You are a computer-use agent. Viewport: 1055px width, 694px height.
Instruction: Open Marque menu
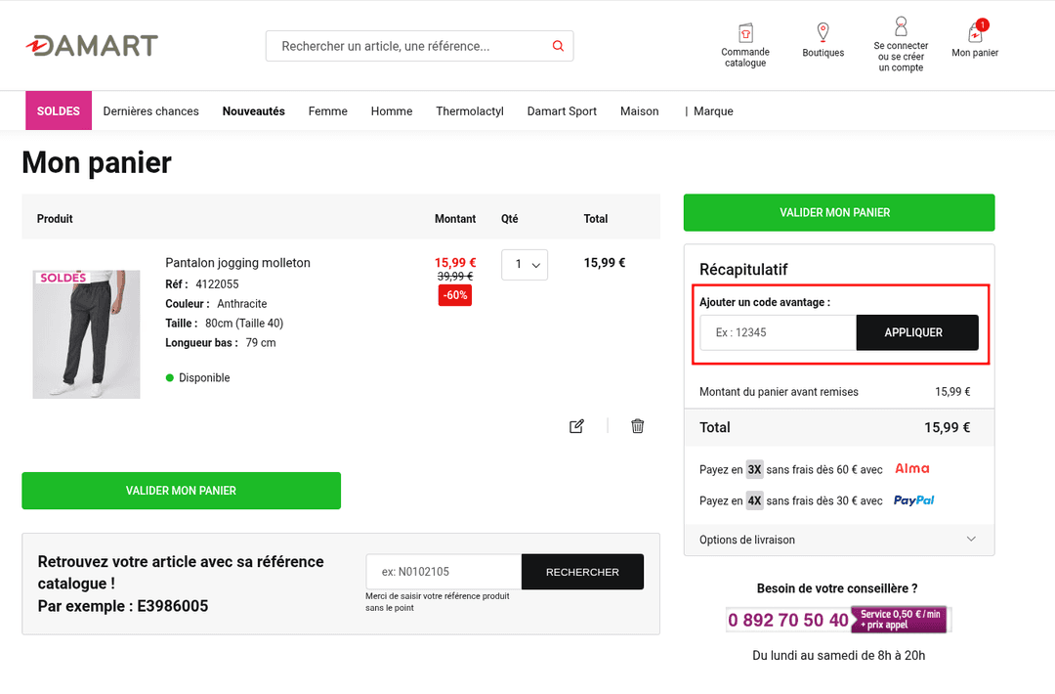click(713, 111)
